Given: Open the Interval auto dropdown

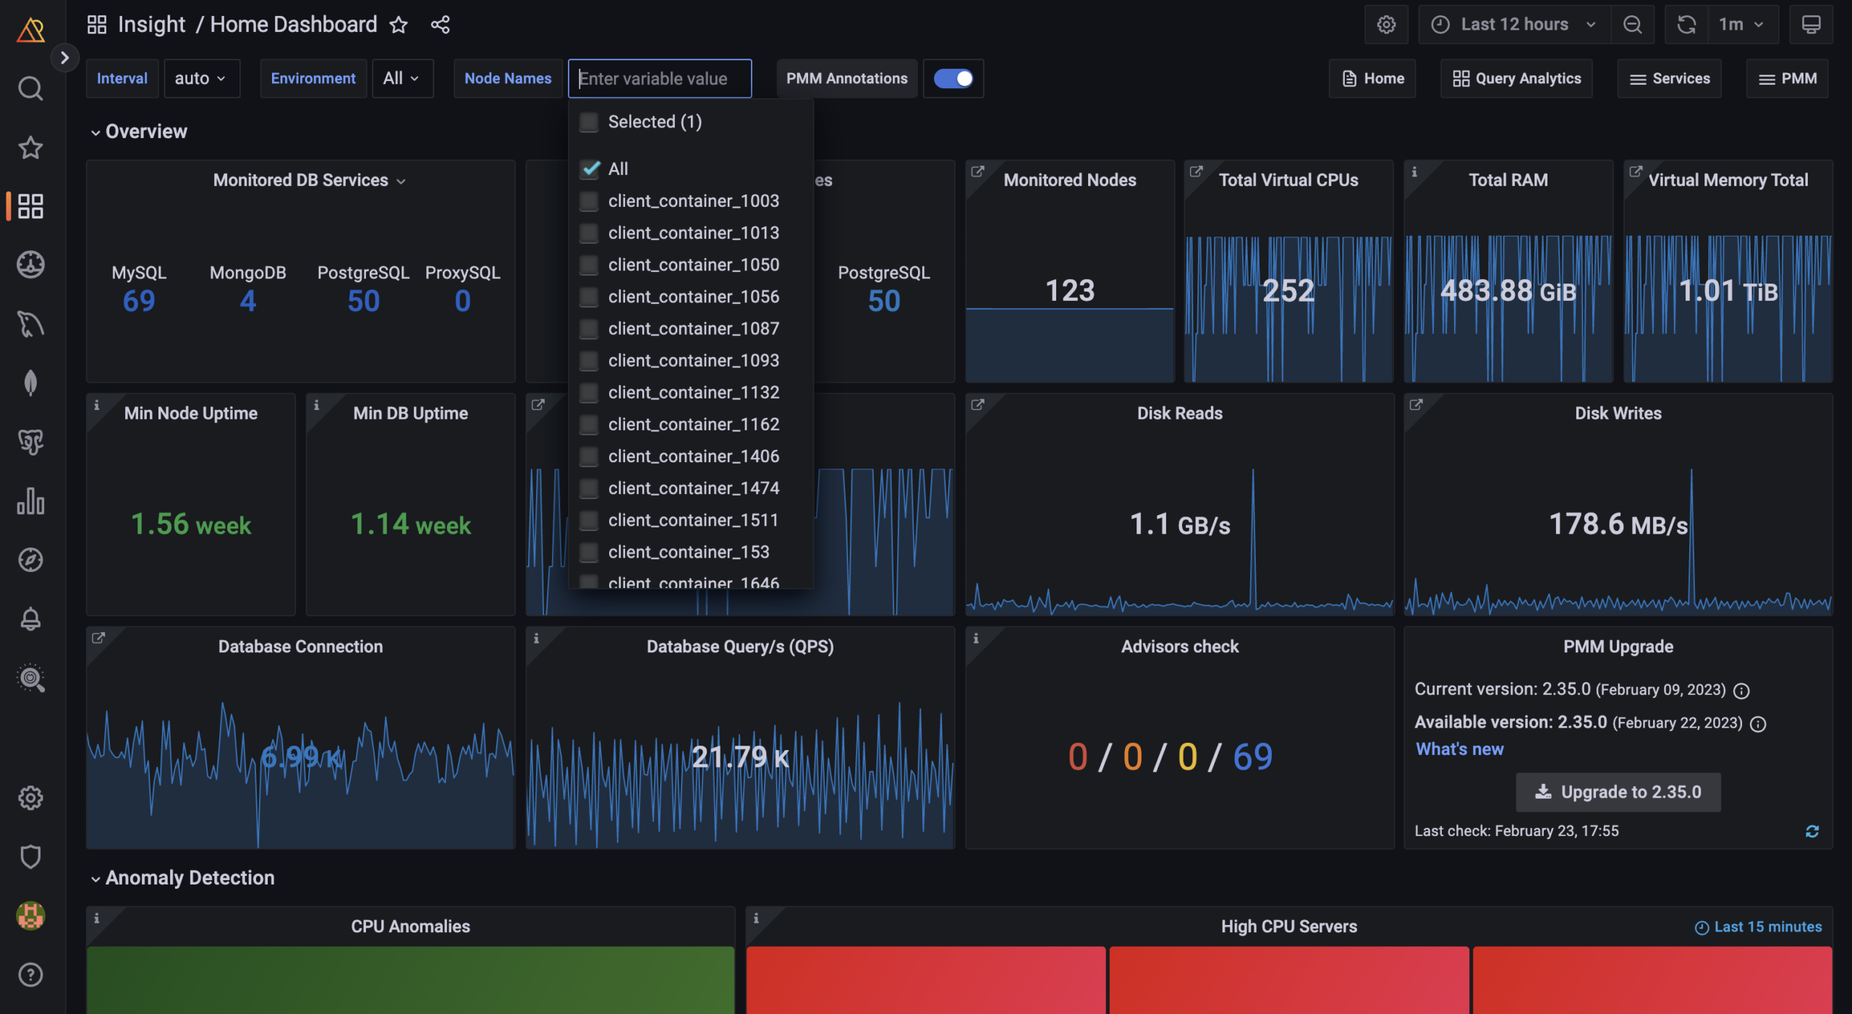Looking at the screenshot, I should [x=201, y=78].
